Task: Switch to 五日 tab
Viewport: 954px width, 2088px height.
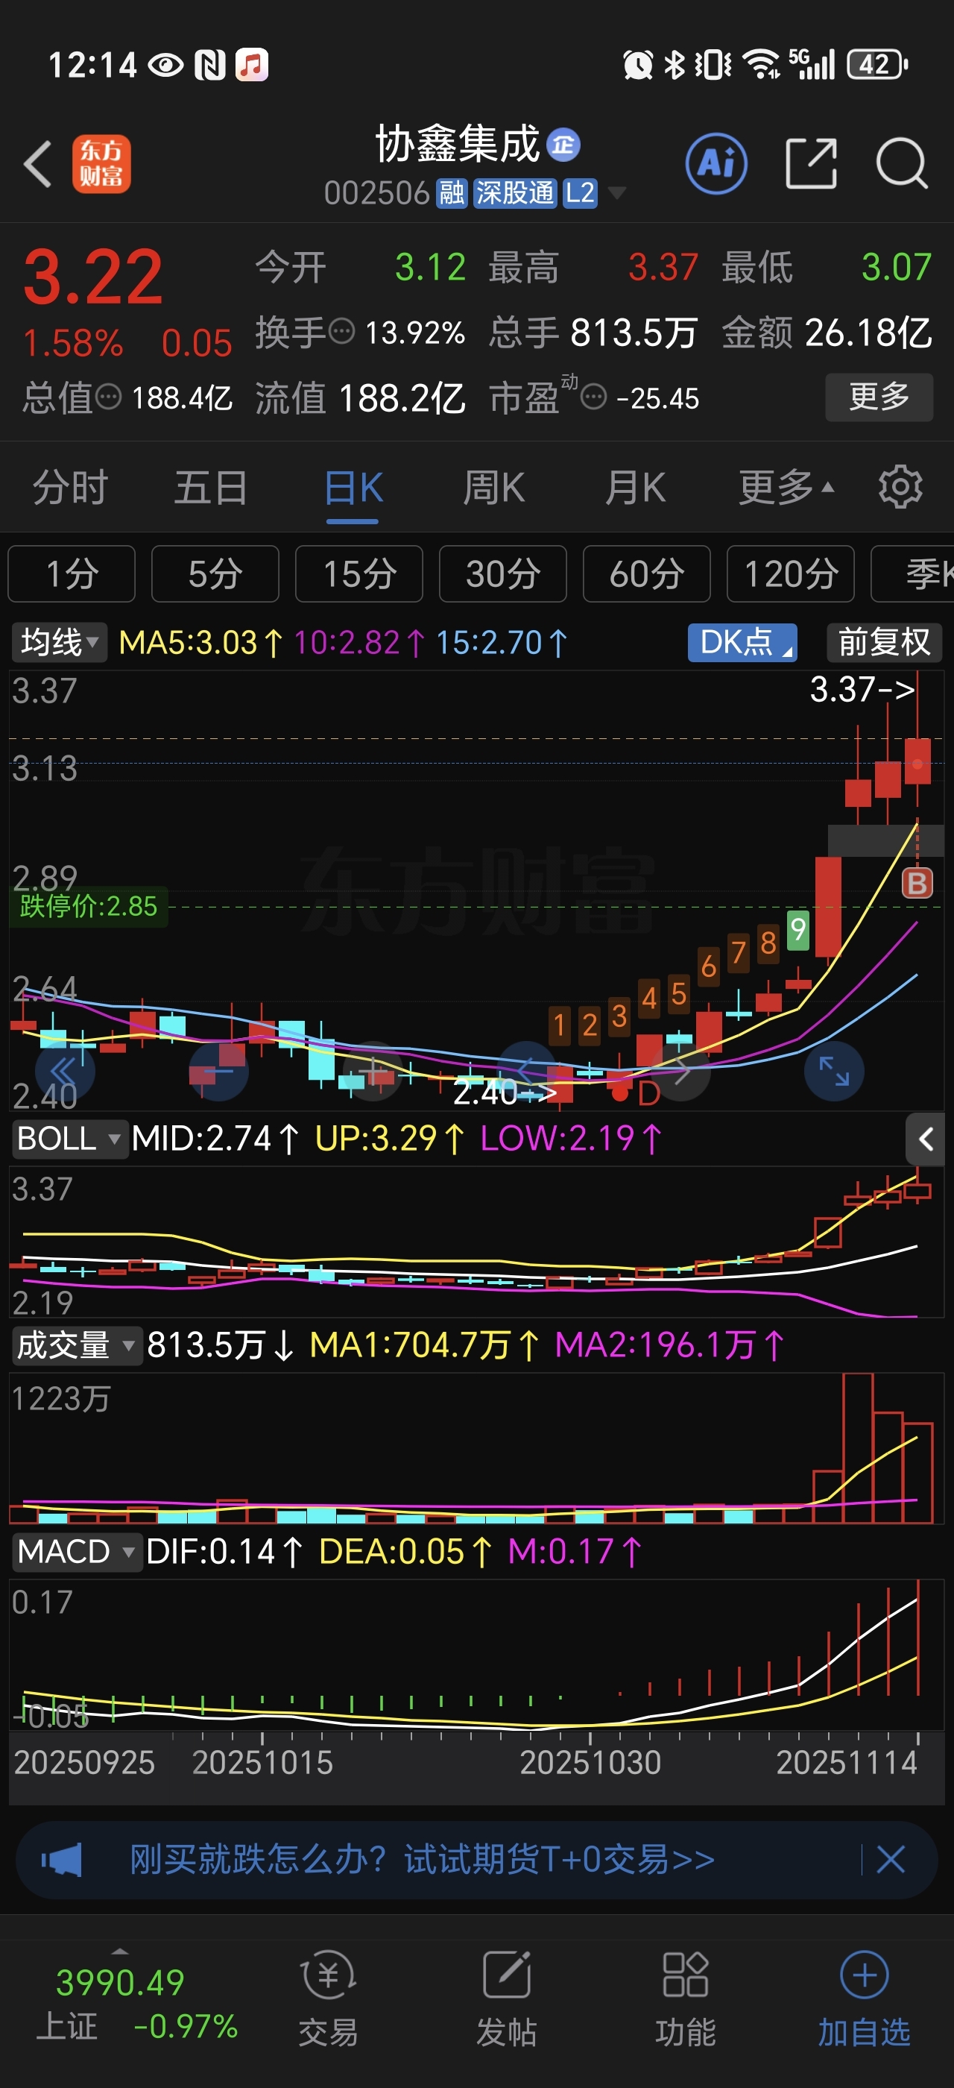Action: tap(211, 487)
